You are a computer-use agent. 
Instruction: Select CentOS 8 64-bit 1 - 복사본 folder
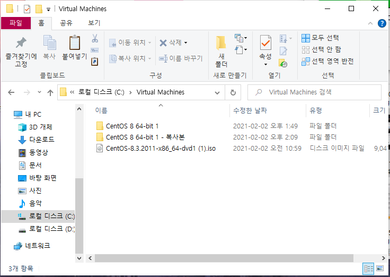(140, 137)
